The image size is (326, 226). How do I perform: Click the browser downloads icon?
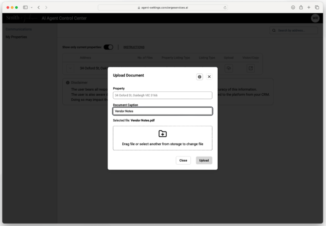coord(292,7)
